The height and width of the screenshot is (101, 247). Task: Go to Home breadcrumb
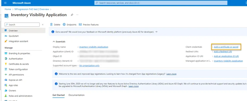click(x=8, y=9)
